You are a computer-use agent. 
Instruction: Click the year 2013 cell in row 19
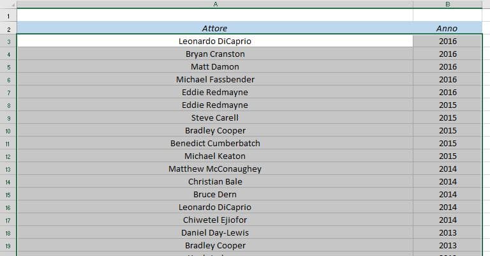pos(447,245)
